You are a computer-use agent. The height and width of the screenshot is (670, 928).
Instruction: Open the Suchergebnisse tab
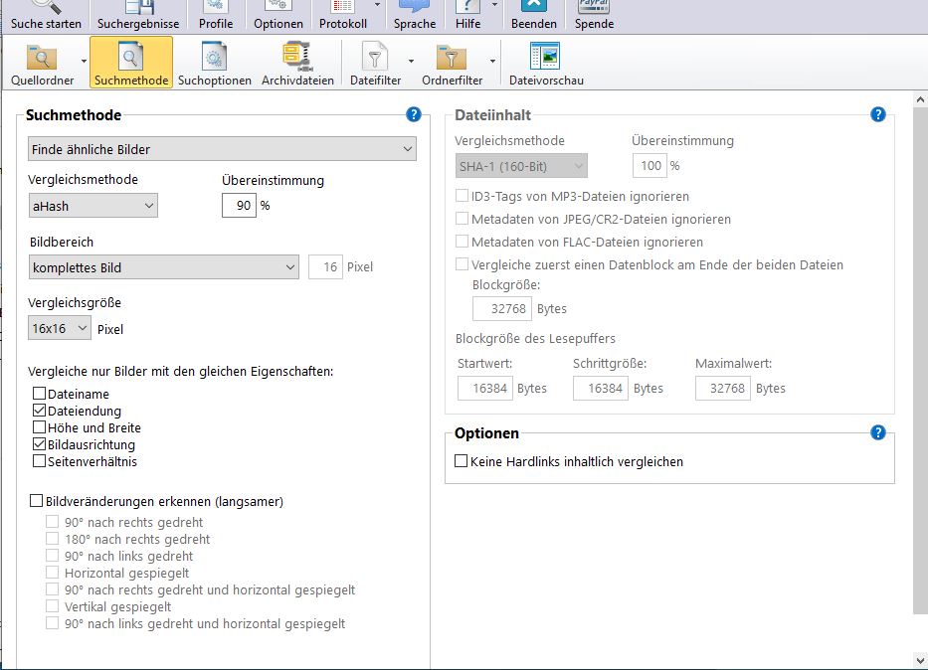pos(138,16)
